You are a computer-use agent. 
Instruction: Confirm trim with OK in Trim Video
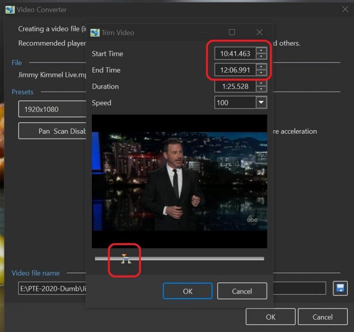click(x=188, y=291)
